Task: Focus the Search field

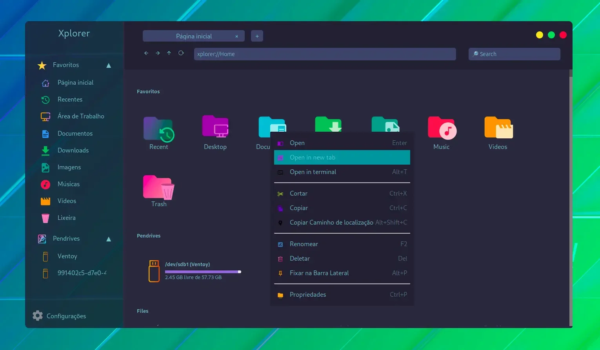Action: [514, 54]
